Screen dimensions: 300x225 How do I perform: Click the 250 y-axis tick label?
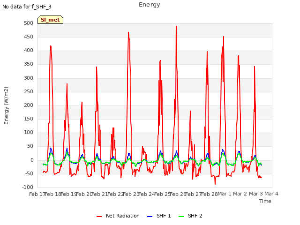click(29, 92)
